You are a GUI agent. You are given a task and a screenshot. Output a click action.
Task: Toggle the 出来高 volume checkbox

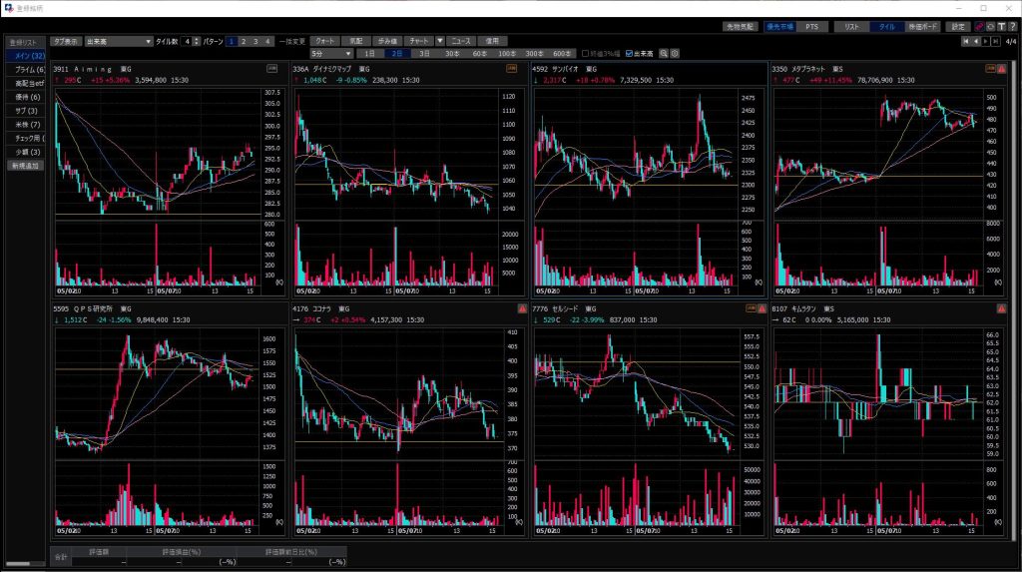click(x=629, y=54)
